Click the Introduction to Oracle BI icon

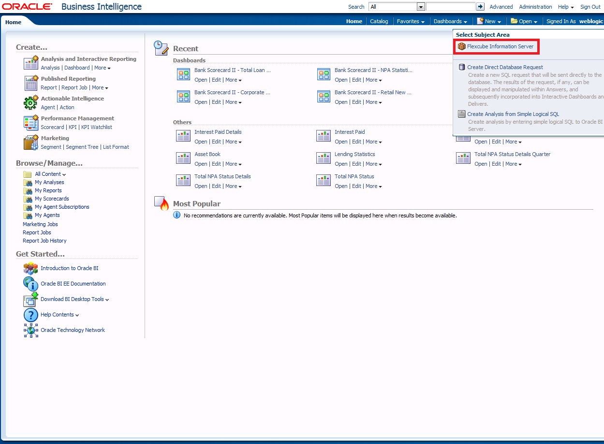coord(31,269)
